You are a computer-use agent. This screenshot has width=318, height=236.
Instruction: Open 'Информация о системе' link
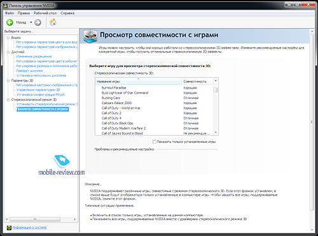pos(29,228)
